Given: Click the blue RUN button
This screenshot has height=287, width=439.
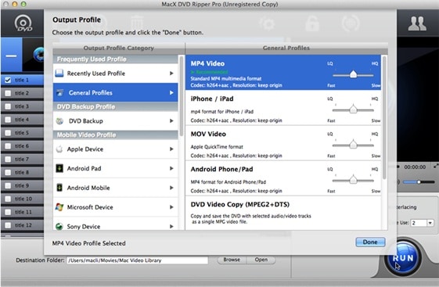Looking at the screenshot, I should coord(403,258).
